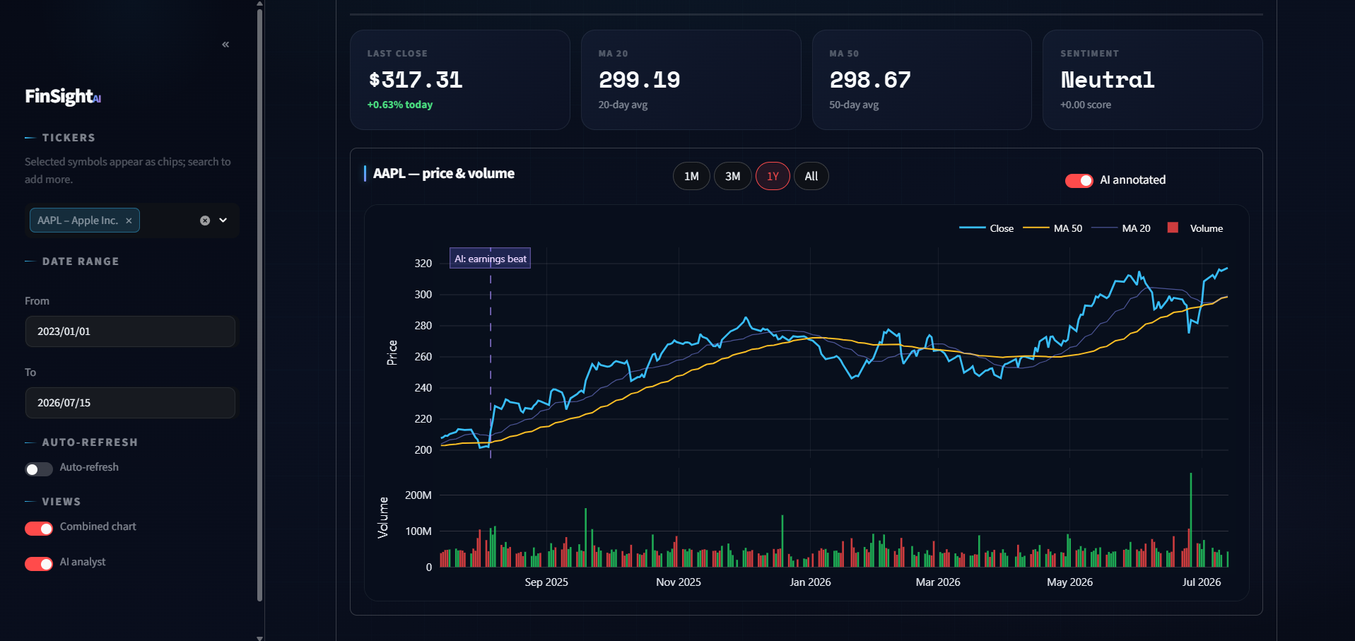Select the MA 20 value 299.19
This screenshot has width=1355, height=641.
[639, 80]
